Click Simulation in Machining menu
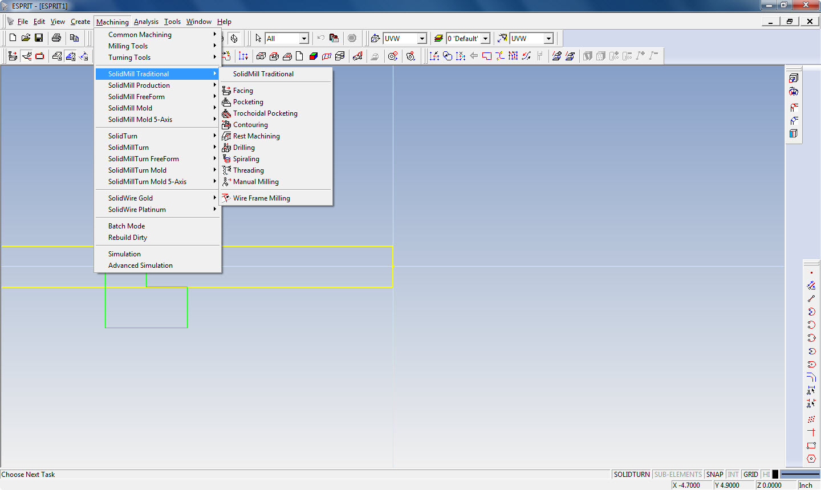This screenshot has width=821, height=490. [x=158, y=254]
